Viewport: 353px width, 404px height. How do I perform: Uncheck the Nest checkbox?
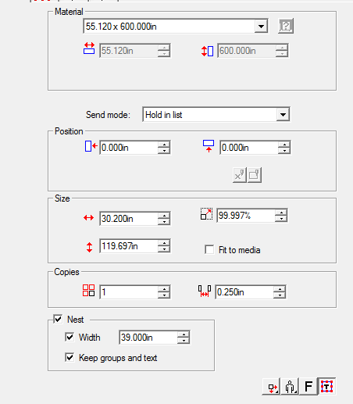coord(58,319)
